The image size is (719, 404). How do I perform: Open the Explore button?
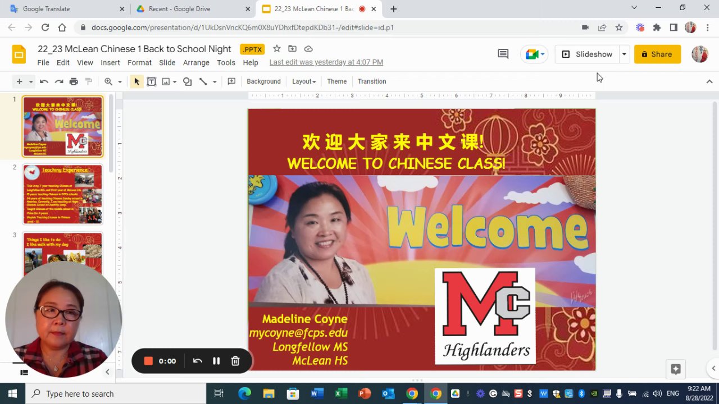(x=676, y=369)
